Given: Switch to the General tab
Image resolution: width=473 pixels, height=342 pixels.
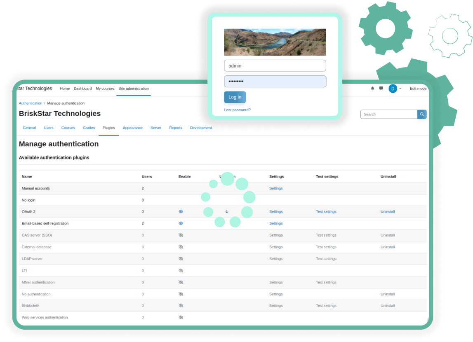Looking at the screenshot, I should [x=29, y=128].
